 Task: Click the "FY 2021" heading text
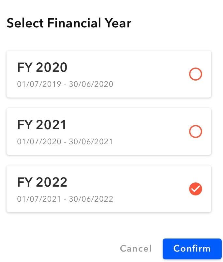click(42, 125)
